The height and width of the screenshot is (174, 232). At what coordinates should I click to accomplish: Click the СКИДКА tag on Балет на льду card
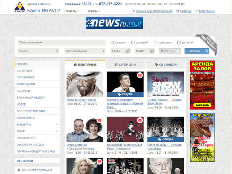(x=166, y=139)
